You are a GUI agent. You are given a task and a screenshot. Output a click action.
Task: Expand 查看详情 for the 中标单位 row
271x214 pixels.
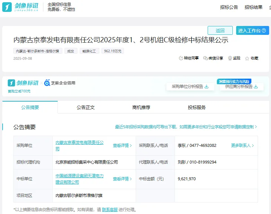122,179
